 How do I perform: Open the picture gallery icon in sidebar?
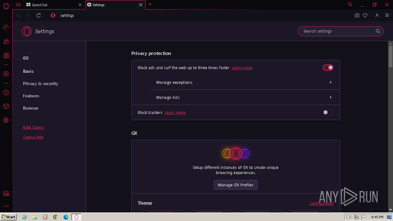coord(6,193)
